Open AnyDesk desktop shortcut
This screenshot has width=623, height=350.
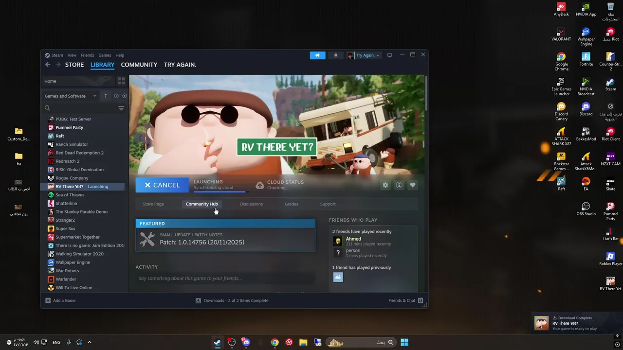pos(561,9)
